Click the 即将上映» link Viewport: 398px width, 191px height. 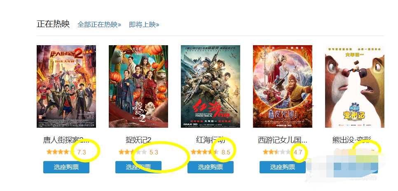[144, 25]
